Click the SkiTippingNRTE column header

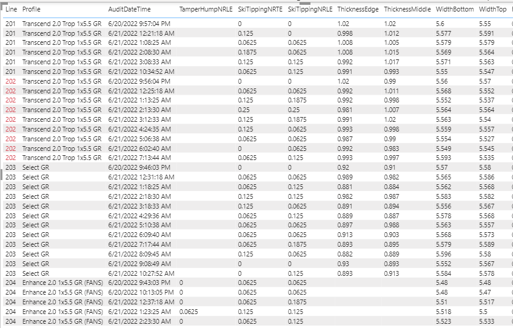(x=260, y=9)
